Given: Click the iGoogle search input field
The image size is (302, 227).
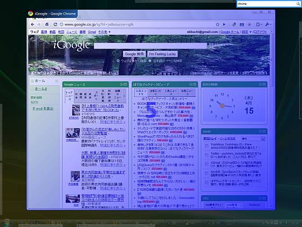Looking at the screenshot, I should pos(150,46).
